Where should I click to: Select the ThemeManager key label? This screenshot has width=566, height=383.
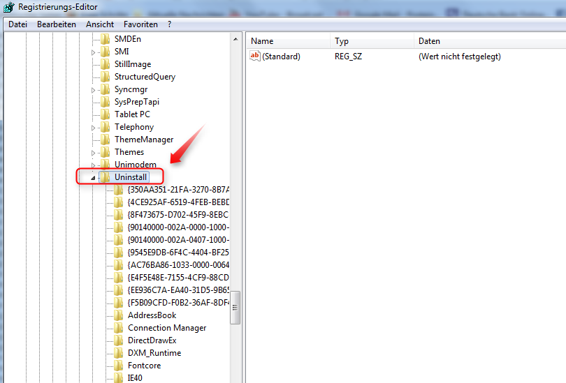(x=144, y=140)
